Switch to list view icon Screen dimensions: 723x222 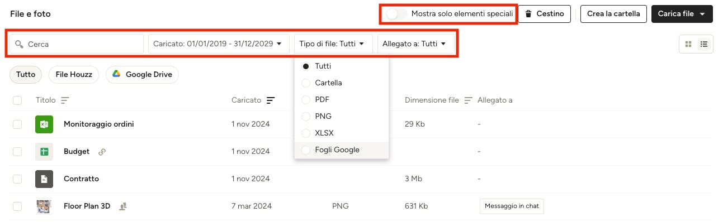(704, 44)
